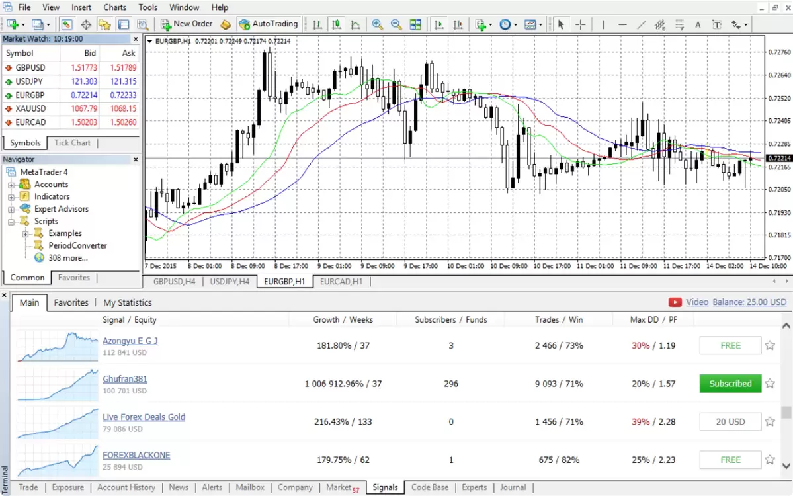Open the Strategy Tester icon
The width and height of the screenshot is (793, 496).
[x=143, y=24]
